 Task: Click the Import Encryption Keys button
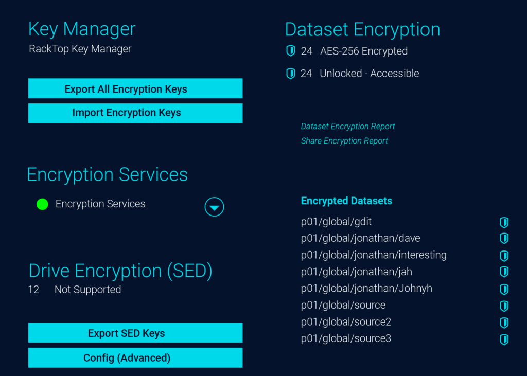pos(135,113)
